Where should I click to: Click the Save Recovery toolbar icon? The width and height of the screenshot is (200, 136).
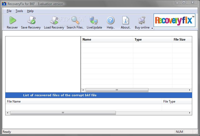(x=31, y=20)
